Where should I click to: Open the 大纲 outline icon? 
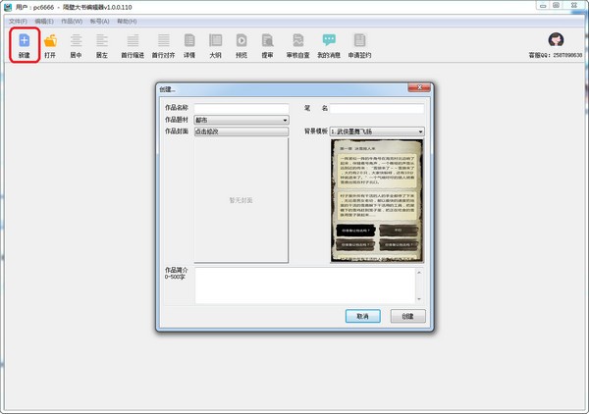(x=215, y=41)
